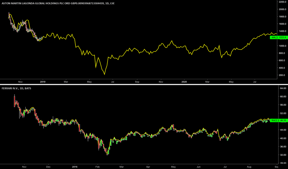288x169 pixels.
Task: Click the Apr label on Ferrari time axis
Action: [148, 167]
